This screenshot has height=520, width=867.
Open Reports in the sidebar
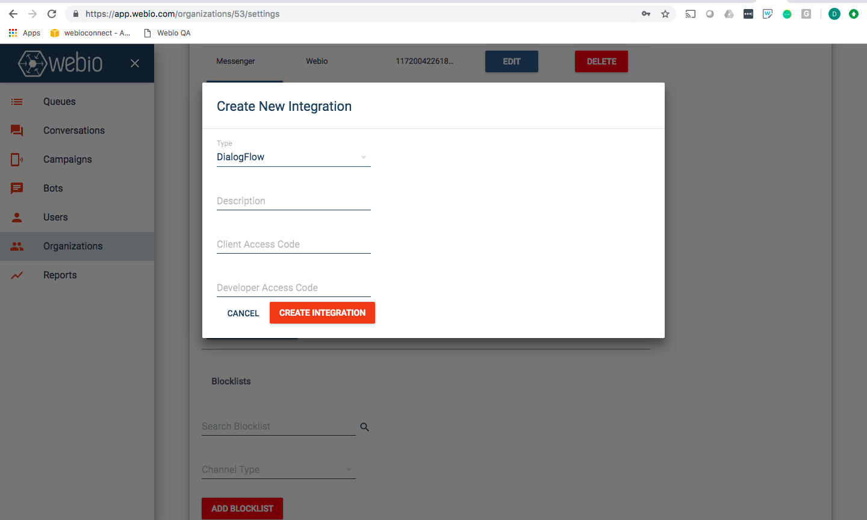pyautogui.click(x=77, y=275)
